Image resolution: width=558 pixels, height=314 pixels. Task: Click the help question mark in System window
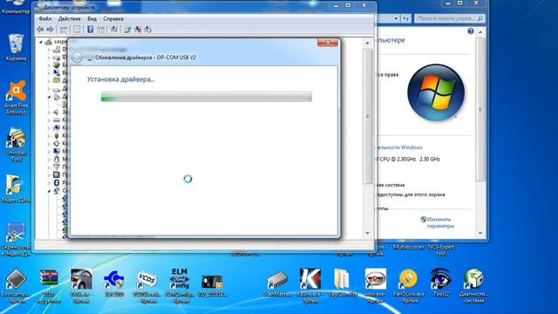(x=471, y=31)
